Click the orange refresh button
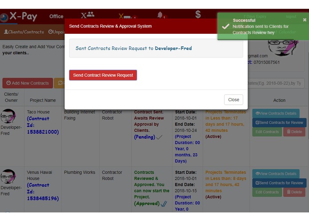This screenshot has width=309, height=220. click(x=59, y=83)
